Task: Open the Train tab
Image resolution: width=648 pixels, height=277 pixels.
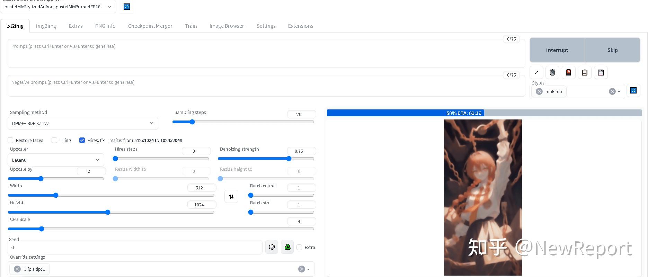Action: (191, 26)
